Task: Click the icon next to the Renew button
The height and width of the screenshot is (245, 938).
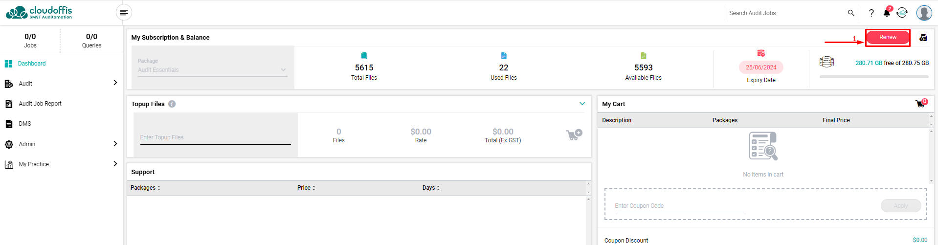Action: pyautogui.click(x=923, y=38)
